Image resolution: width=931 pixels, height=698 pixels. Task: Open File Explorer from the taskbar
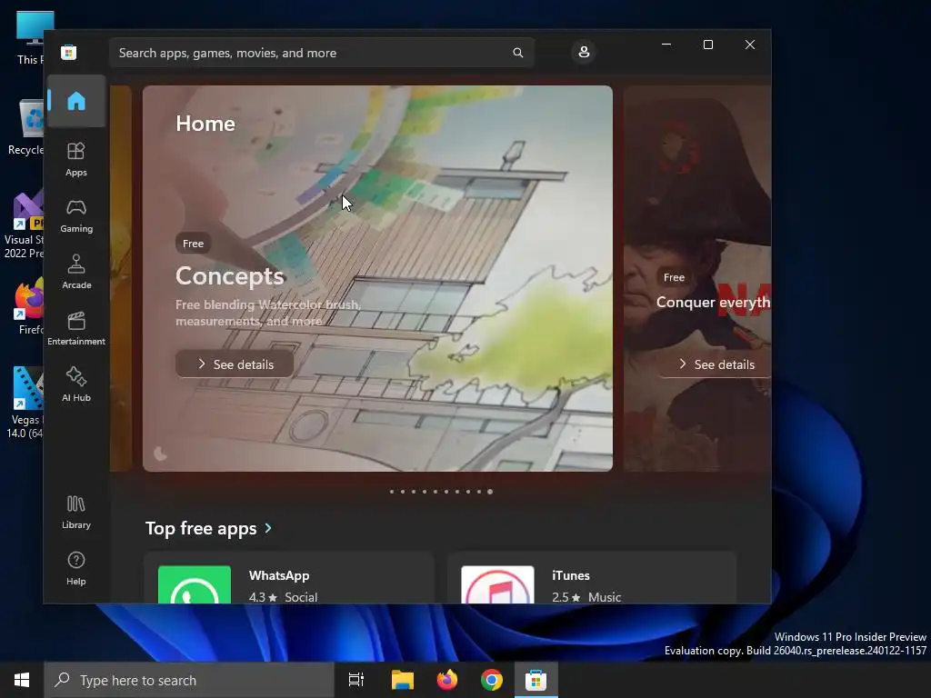[403, 680]
